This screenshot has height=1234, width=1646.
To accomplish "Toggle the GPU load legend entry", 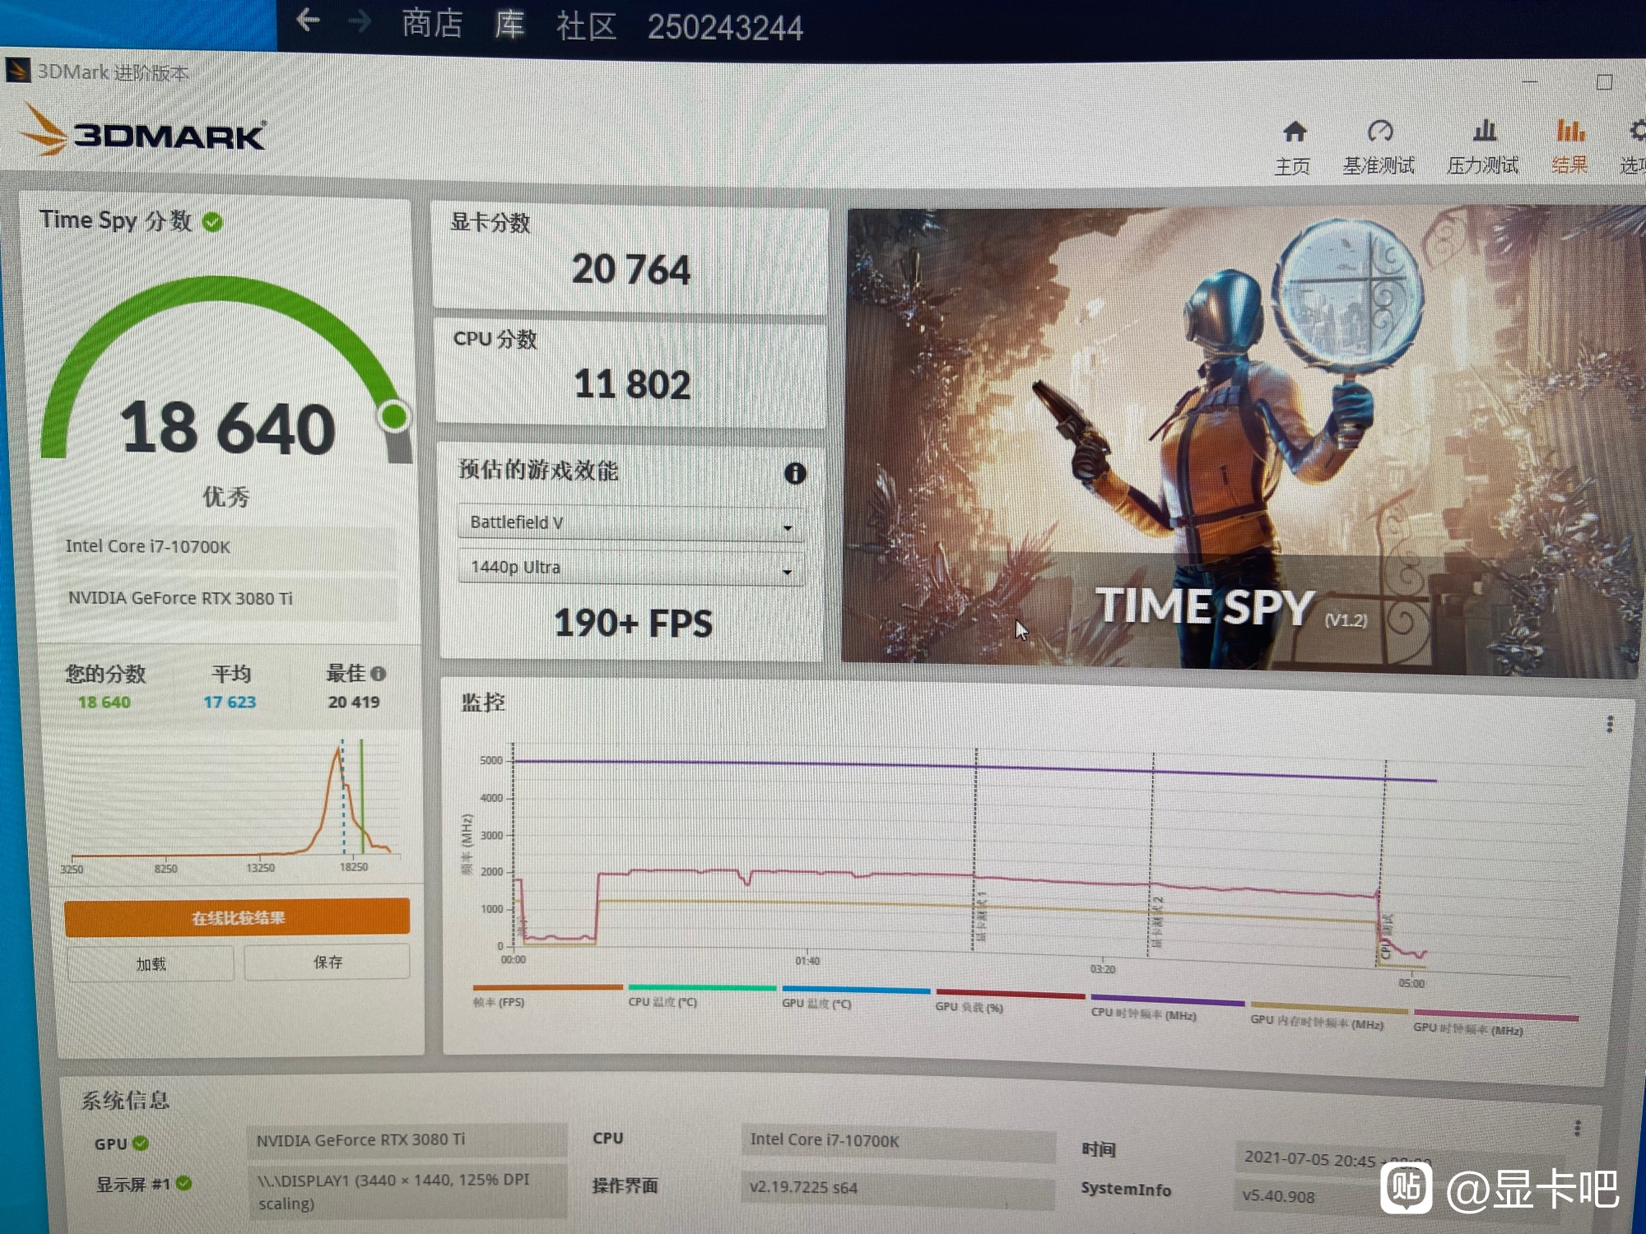I will 1010,1000.
